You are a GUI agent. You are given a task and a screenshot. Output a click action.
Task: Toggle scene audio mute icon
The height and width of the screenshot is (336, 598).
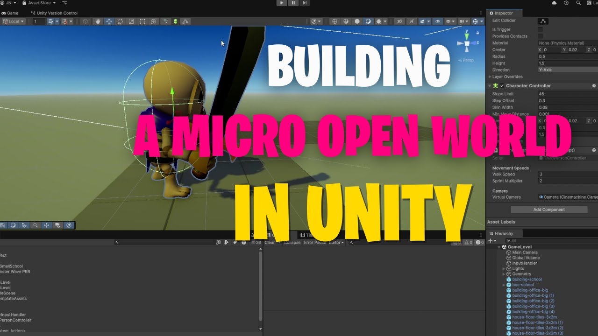click(412, 21)
